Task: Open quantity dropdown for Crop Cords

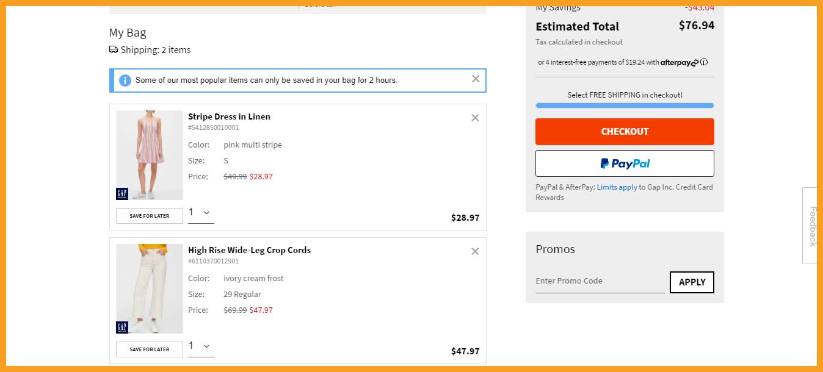Action: (x=201, y=346)
